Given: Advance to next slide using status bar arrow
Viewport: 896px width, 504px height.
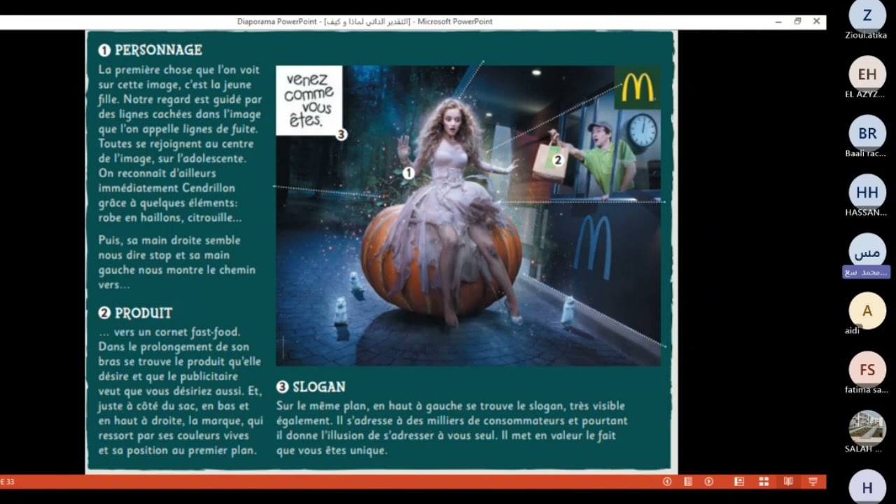Looking at the screenshot, I should pos(709,482).
